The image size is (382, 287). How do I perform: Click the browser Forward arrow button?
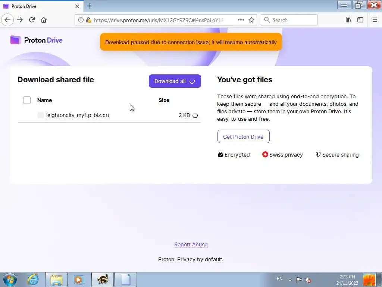[20, 20]
